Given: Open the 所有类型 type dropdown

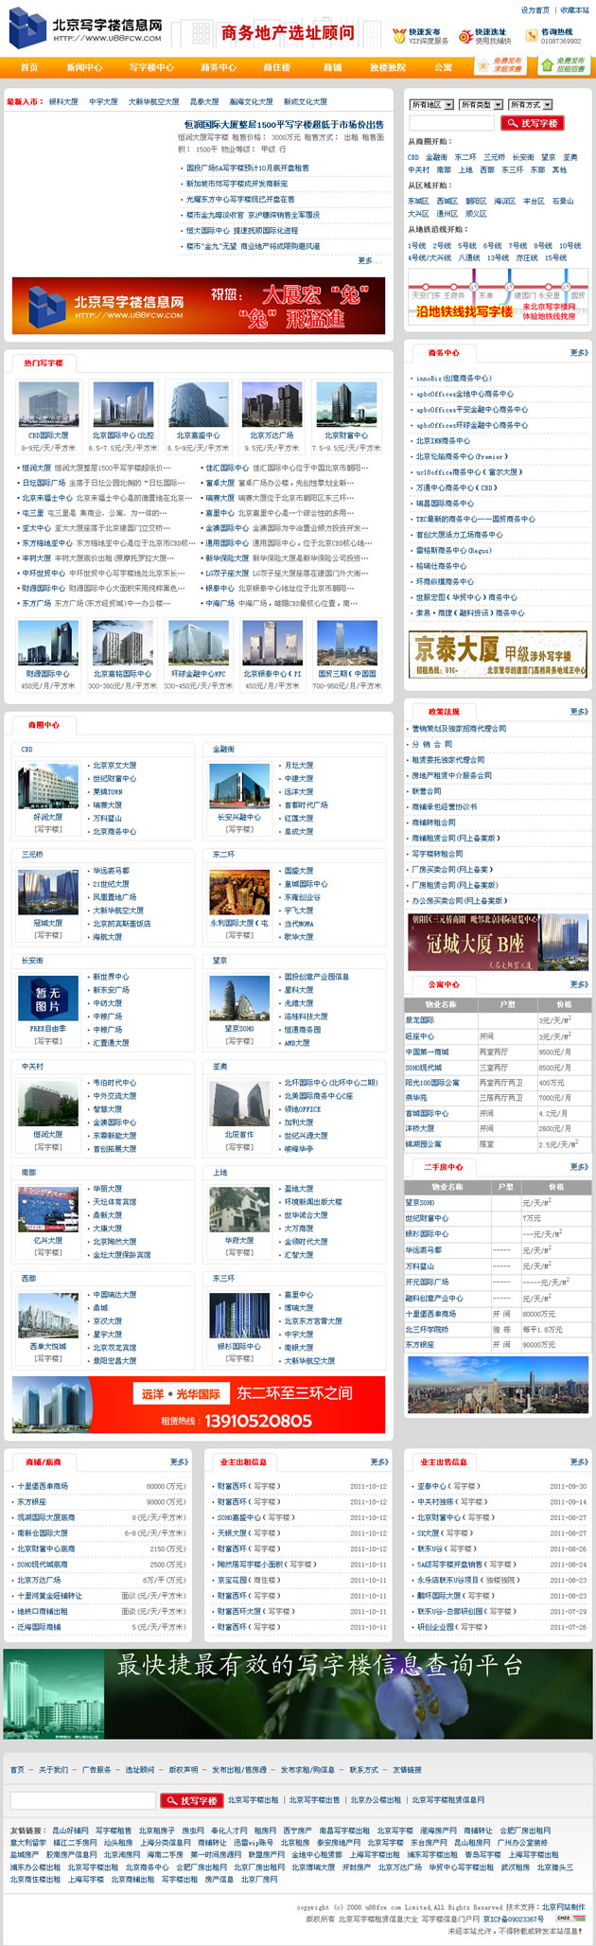Looking at the screenshot, I should pos(480,105).
